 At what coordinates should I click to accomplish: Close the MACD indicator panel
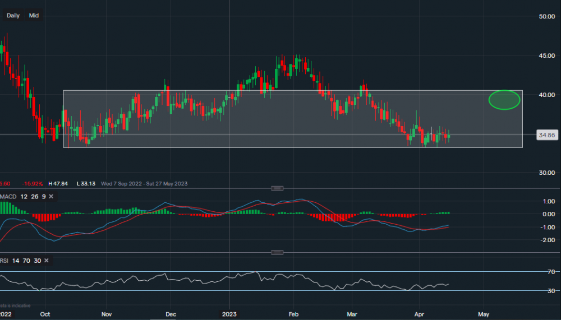click(51, 196)
